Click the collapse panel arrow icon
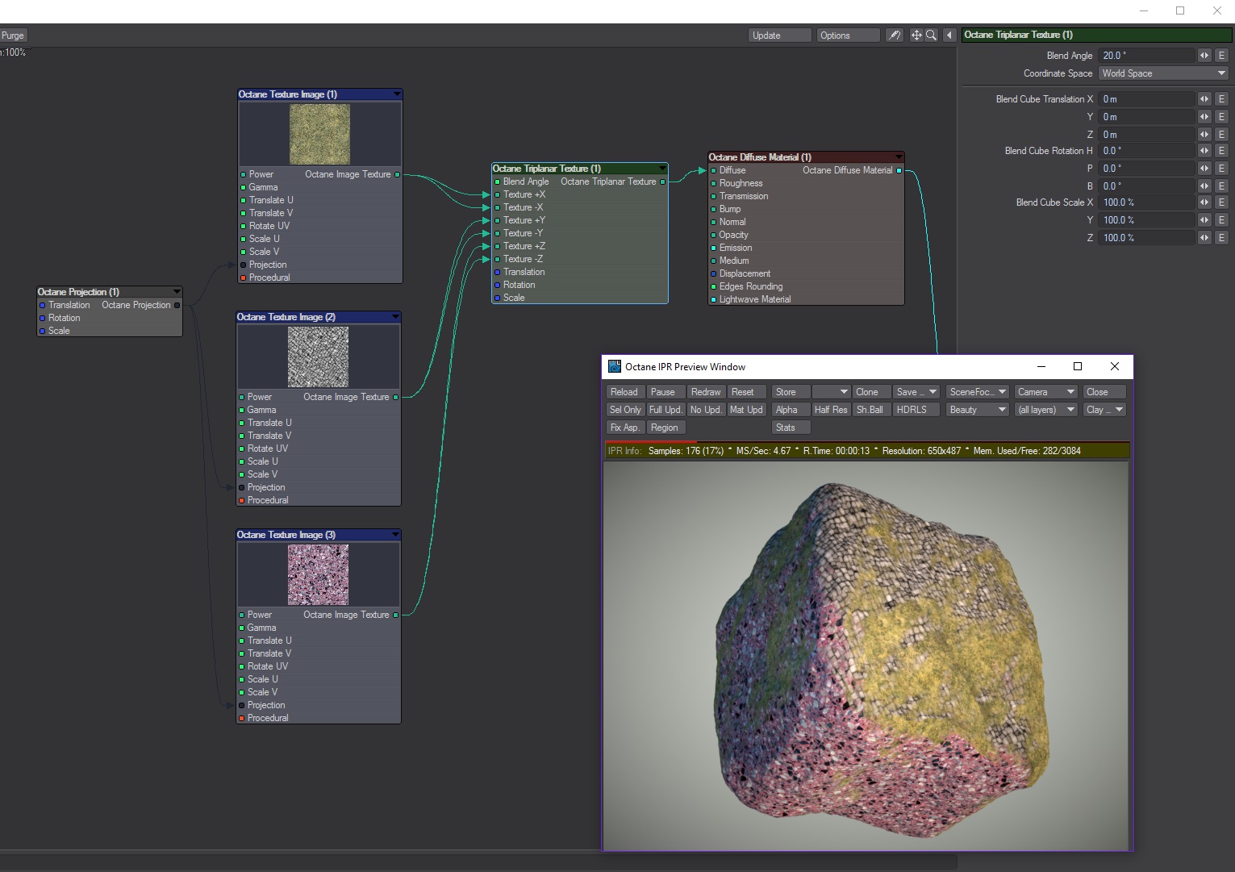 click(949, 35)
